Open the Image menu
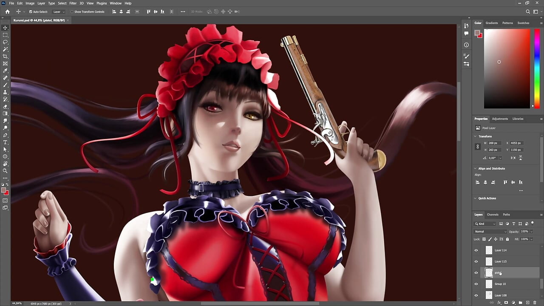Viewport: 544px width, 306px height. click(30, 3)
